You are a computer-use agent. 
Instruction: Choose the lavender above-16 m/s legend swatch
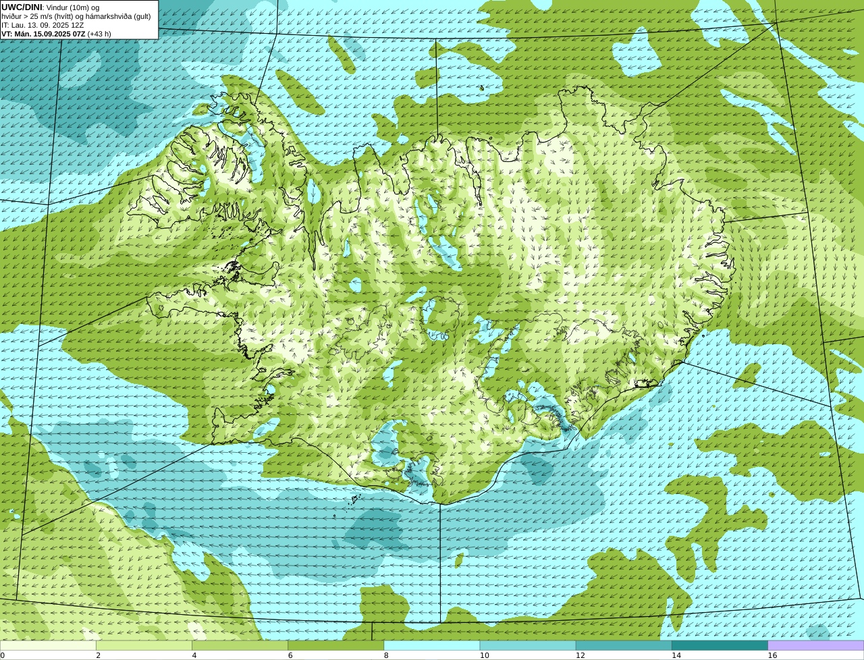point(816,646)
